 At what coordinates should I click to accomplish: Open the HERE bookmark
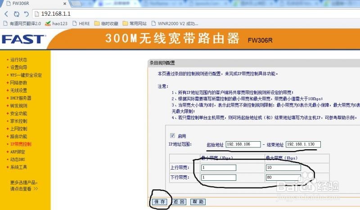pos(81,23)
